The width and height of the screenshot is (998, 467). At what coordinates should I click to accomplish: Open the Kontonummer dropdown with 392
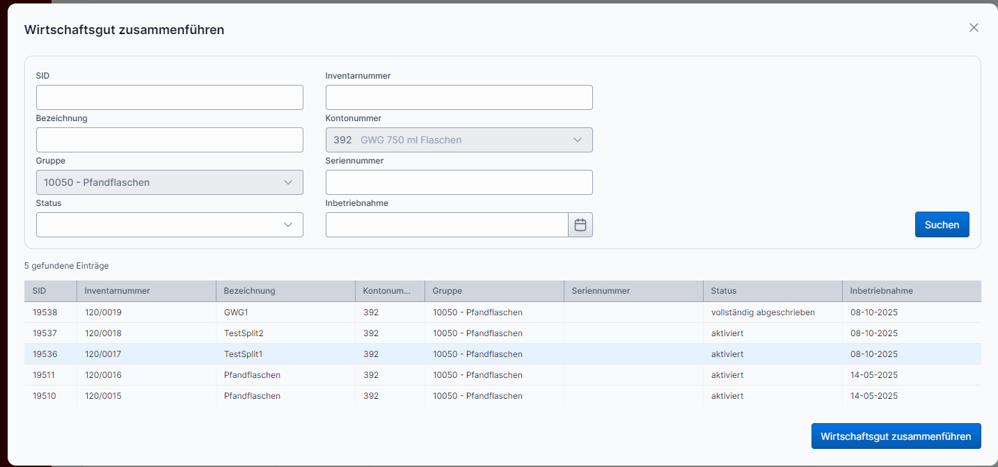pos(459,140)
